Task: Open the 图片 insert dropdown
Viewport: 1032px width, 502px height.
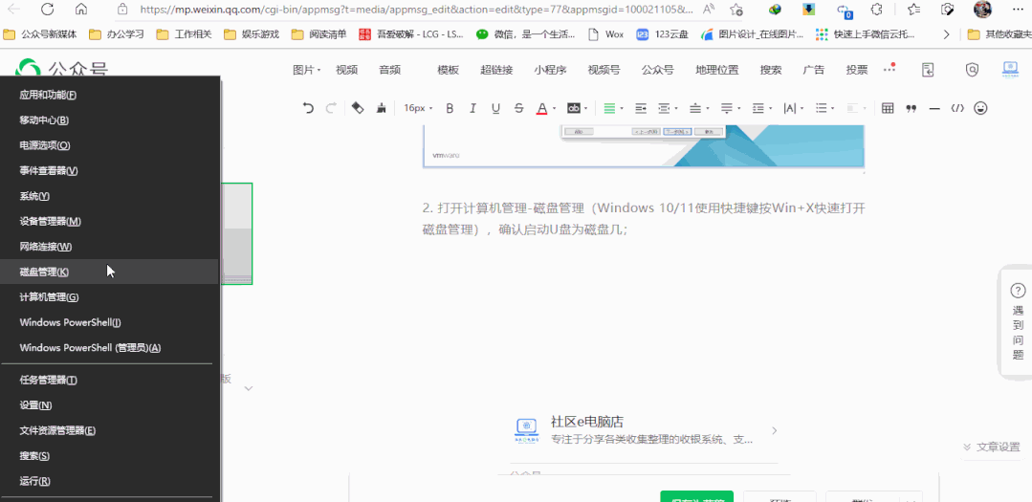Action: tap(307, 70)
